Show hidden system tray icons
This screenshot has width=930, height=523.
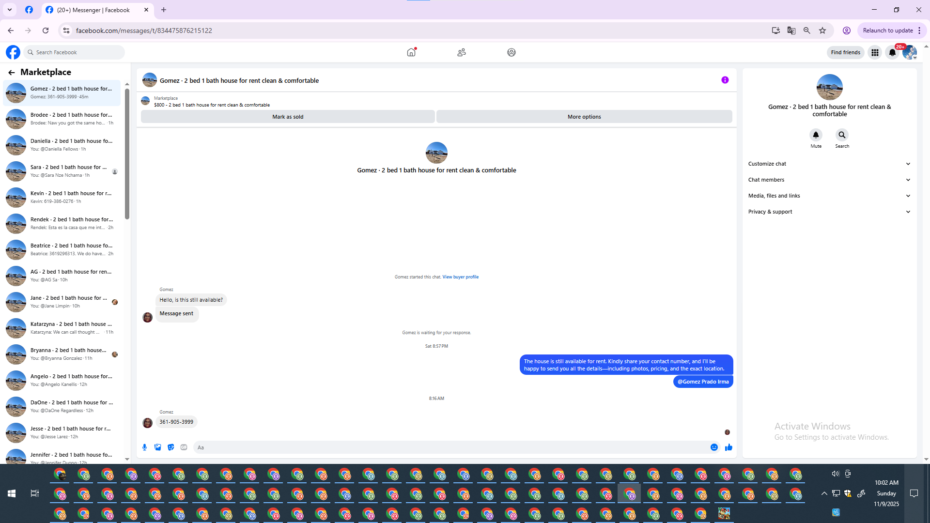[x=824, y=493]
